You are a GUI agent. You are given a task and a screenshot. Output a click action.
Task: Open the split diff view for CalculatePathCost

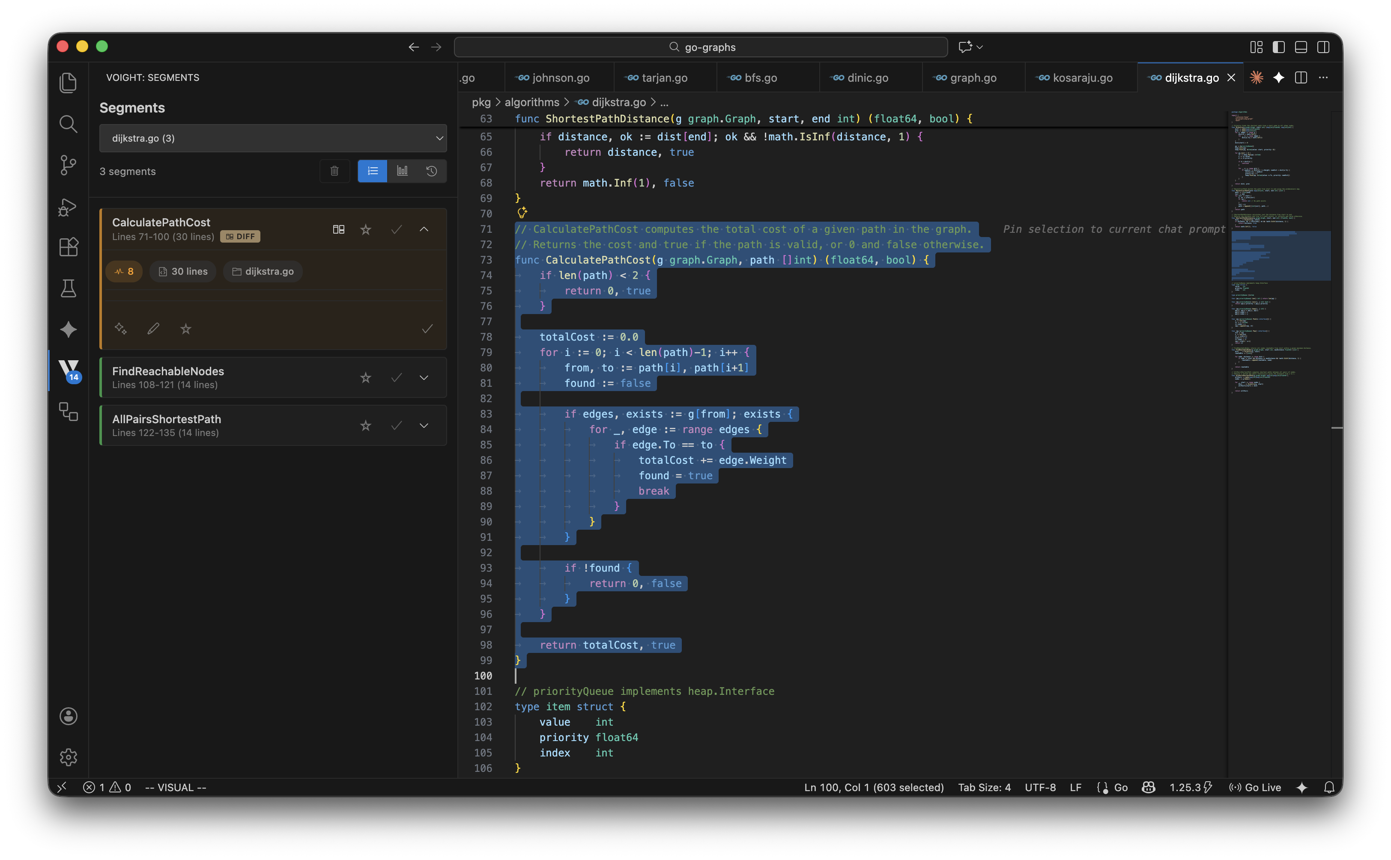[339, 229]
